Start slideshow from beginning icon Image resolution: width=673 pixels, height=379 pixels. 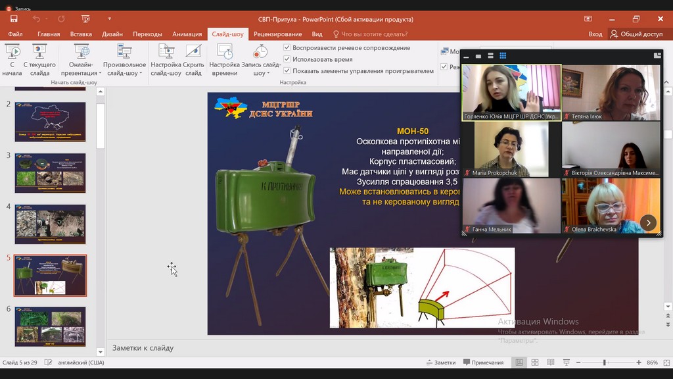click(x=12, y=53)
